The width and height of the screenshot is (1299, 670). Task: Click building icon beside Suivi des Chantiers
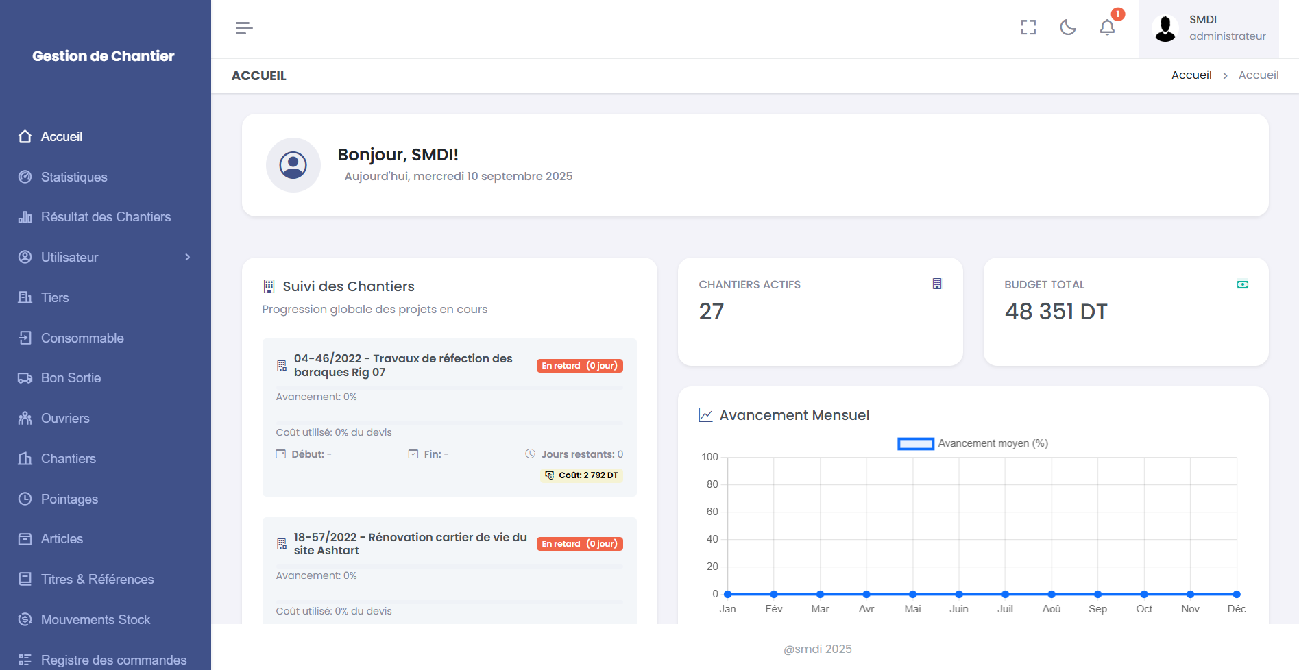coord(269,286)
